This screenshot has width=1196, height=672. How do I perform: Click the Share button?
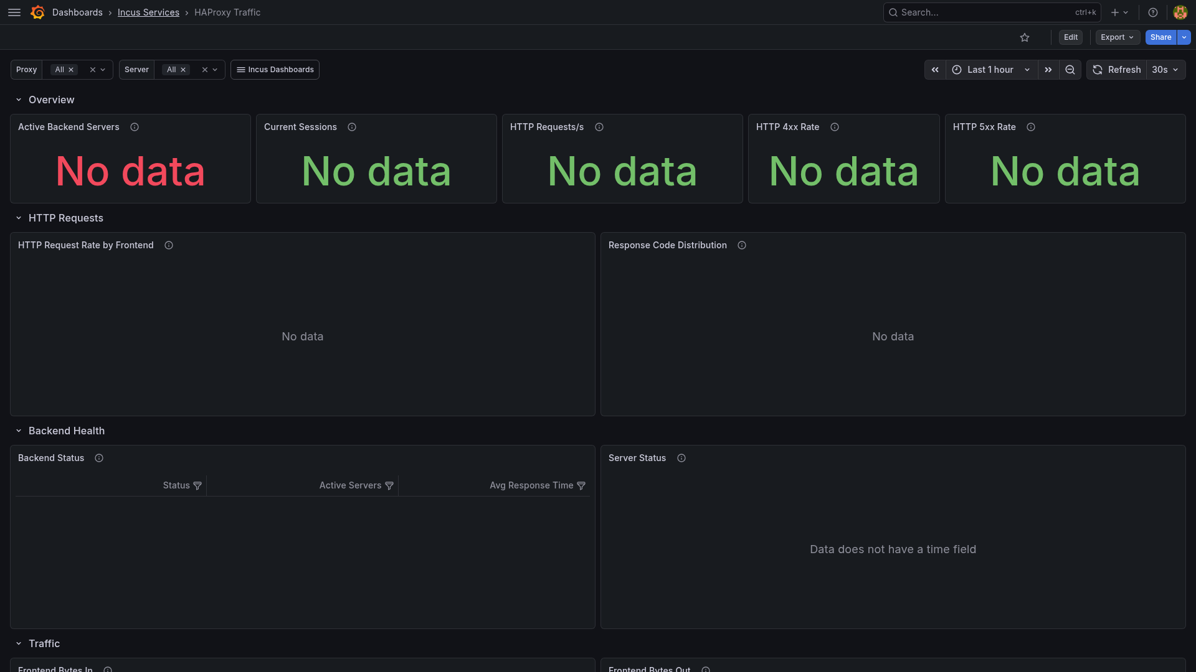[x=1160, y=37]
